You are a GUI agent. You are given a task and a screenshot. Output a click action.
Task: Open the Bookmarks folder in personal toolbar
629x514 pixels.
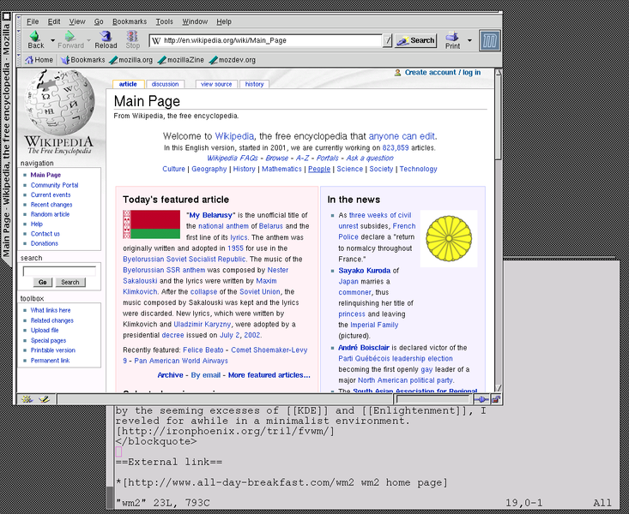click(x=83, y=60)
